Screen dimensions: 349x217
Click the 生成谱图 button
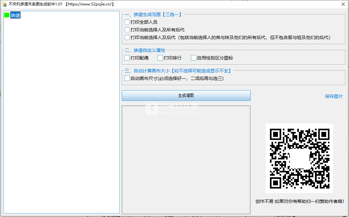186,95
